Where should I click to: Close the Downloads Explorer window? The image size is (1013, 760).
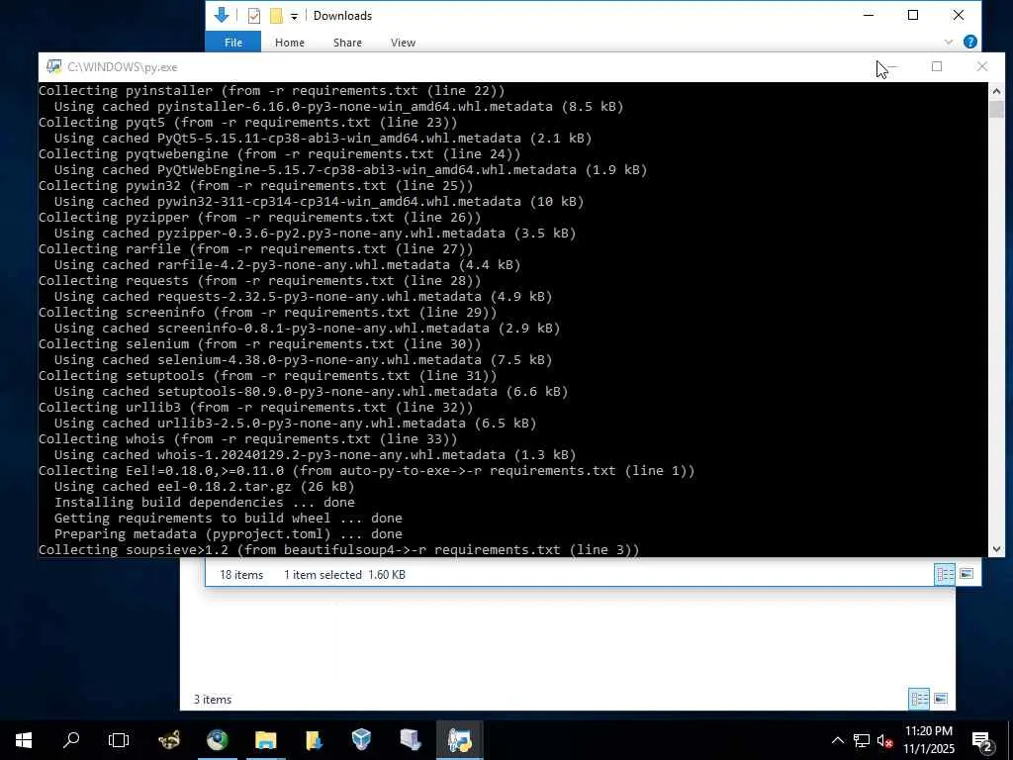point(958,15)
